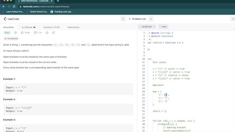Open a new browser tab
235x132 pixels.
click(x=58, y=1)
